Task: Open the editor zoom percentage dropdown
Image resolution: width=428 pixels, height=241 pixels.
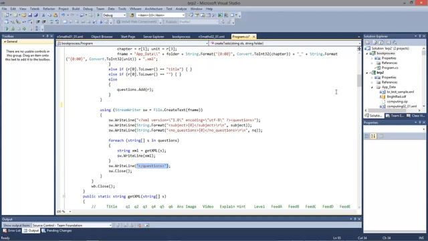Action: (70, 212)
